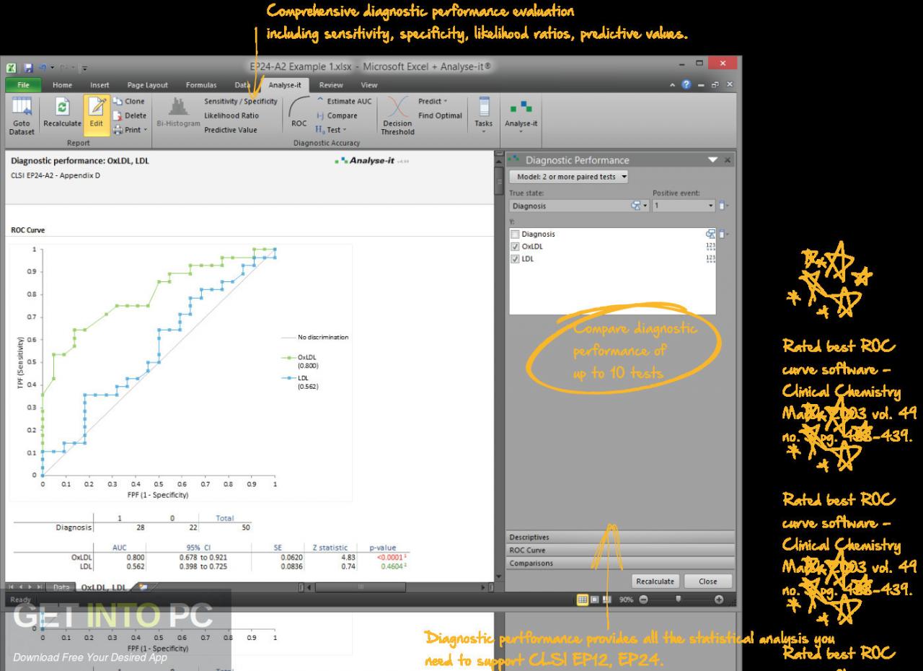Click Undo in quick access toolbar
The width and height of the screenshot is (923, 671).
43,69
